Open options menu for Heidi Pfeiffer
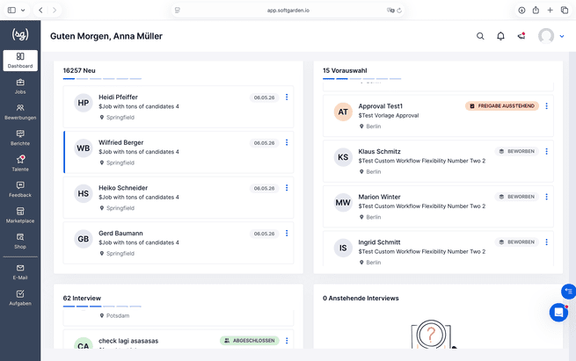 (287, 97)
